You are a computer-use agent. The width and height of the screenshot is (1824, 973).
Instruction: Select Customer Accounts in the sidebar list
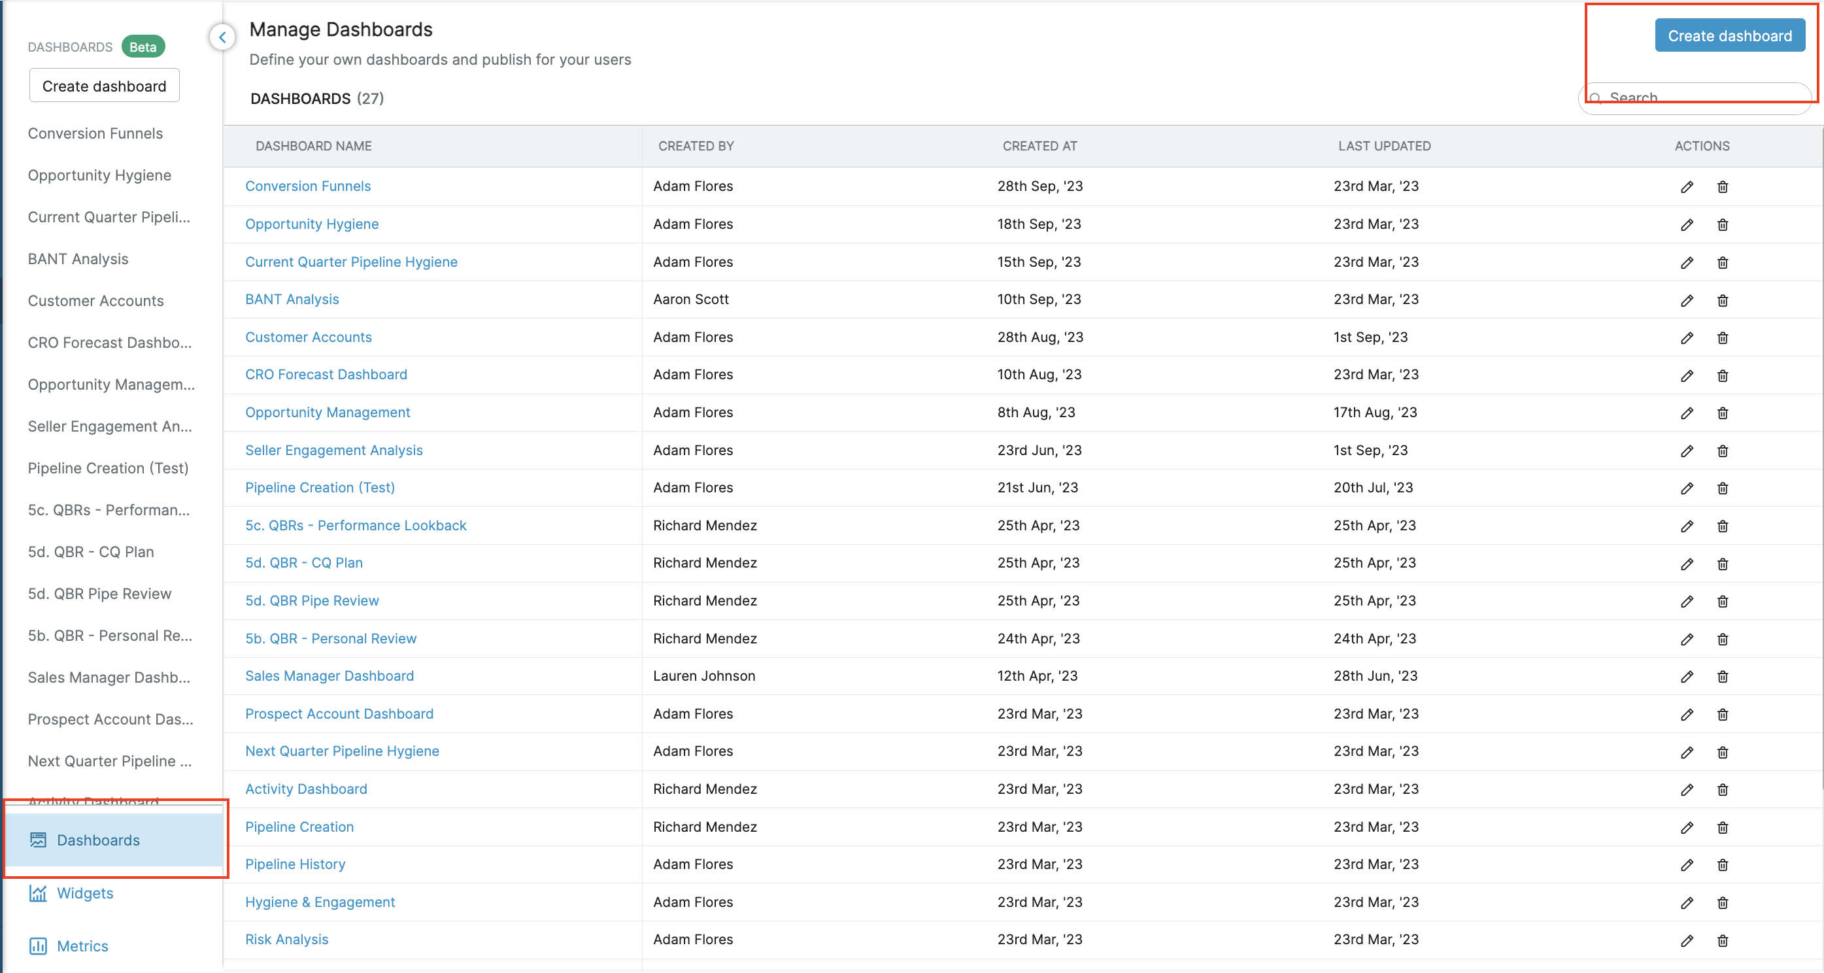pyautogui.click(x=95, y=300)
